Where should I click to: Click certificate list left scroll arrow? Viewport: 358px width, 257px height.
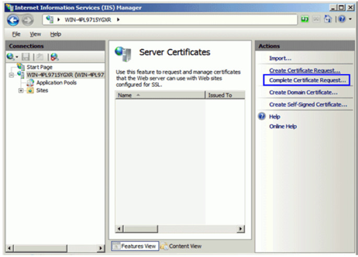119,229
